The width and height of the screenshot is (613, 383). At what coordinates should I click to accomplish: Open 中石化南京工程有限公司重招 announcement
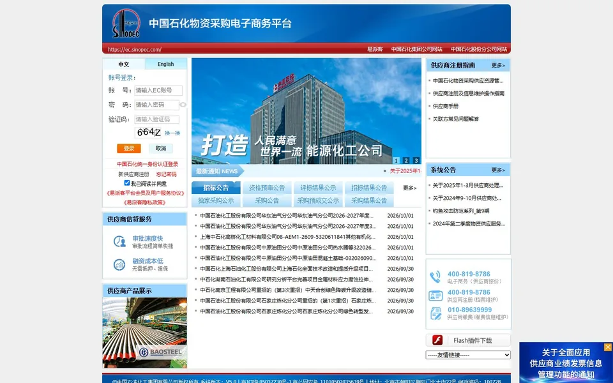point(288,290)
